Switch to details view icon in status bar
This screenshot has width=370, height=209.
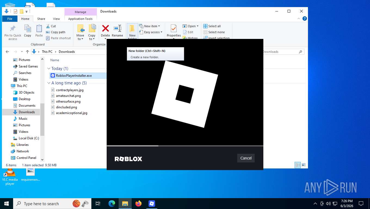click(298, 165)
